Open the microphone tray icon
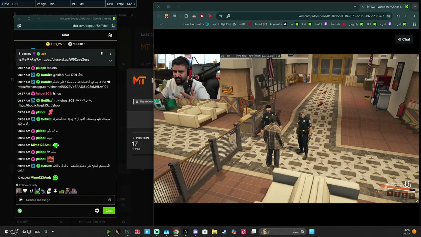Image resolution: width=421 pixels, height=237 pixels. click(x=46, y=232)
